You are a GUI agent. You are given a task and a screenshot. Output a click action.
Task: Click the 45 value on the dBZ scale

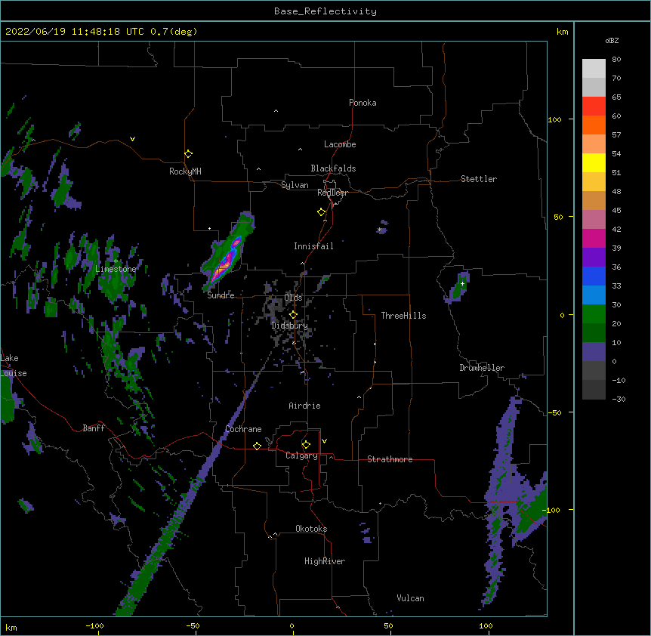[616, 210]
